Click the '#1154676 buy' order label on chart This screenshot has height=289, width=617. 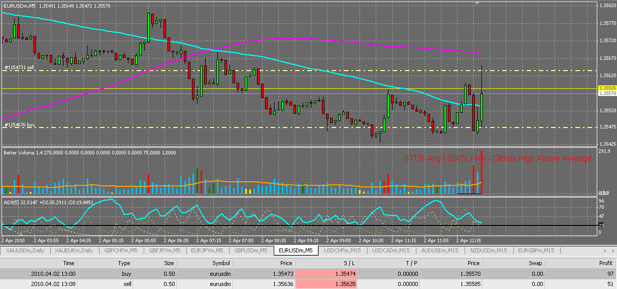19,124
